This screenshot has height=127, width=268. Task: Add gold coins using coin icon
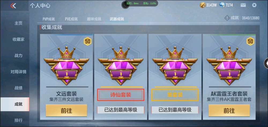[203, 5]
